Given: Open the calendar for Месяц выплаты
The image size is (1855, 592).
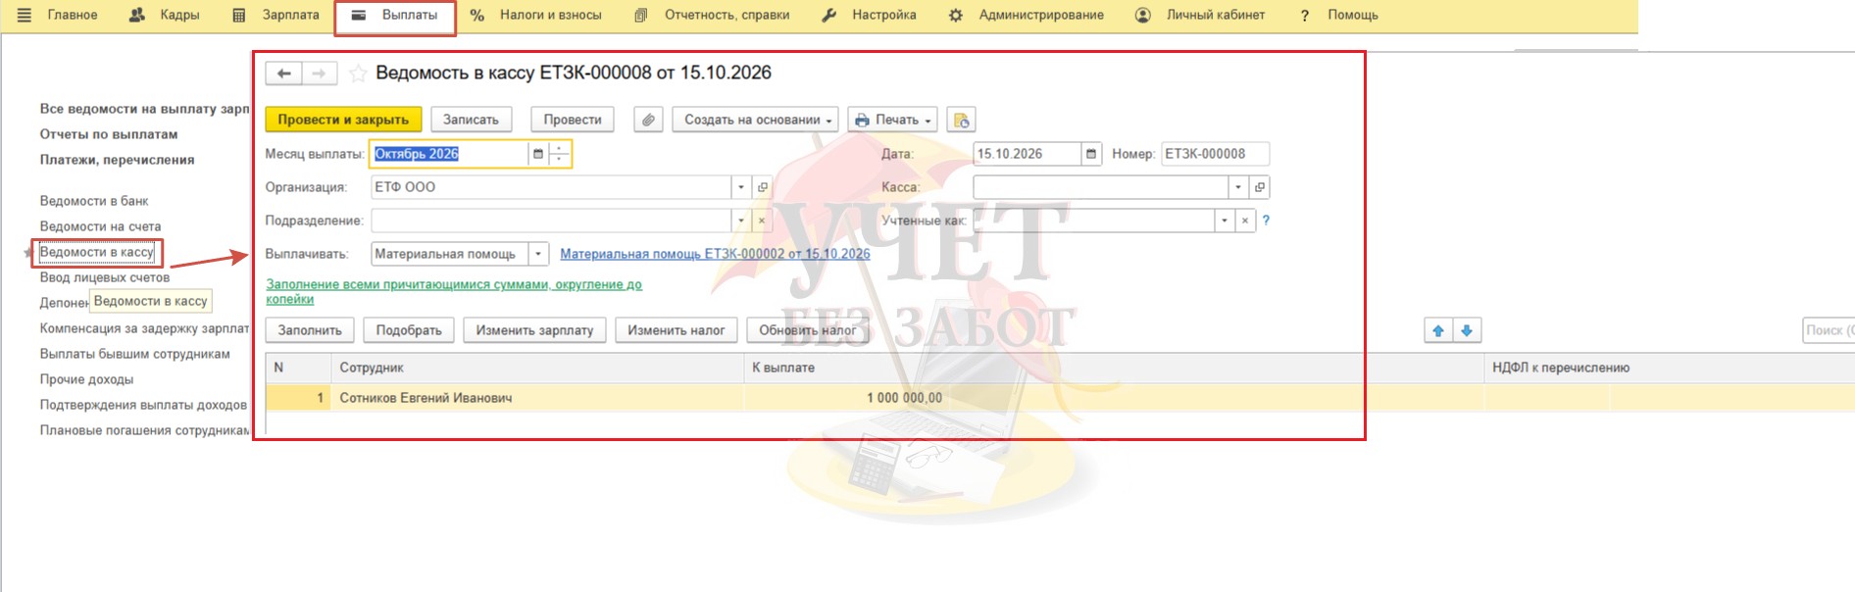Looking at the screenshot, I should (537, 154).
